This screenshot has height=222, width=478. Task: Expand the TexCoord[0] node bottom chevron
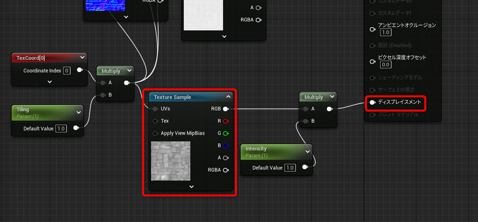(x=50, y=82)
